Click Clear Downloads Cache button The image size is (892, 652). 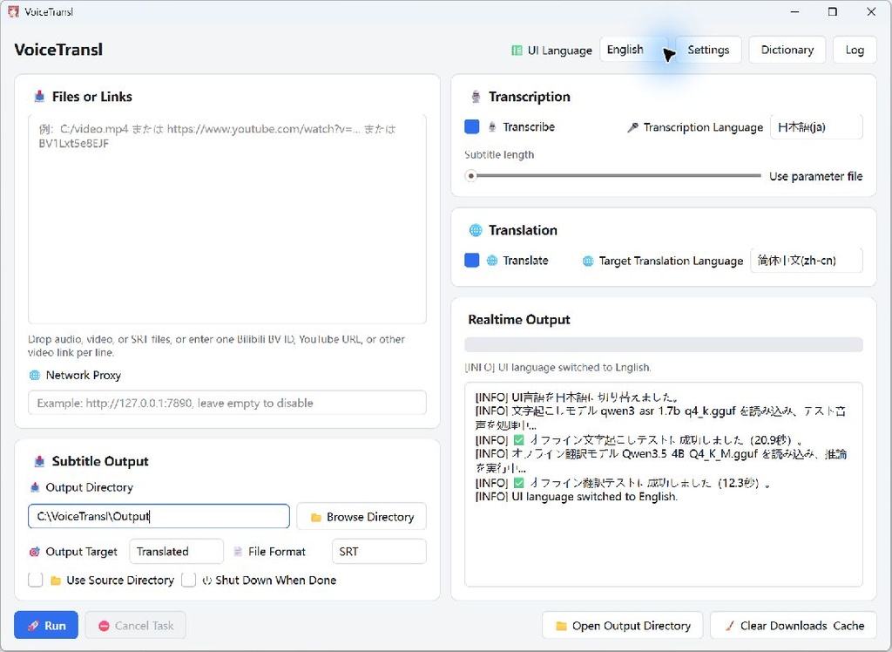(793, 625)
